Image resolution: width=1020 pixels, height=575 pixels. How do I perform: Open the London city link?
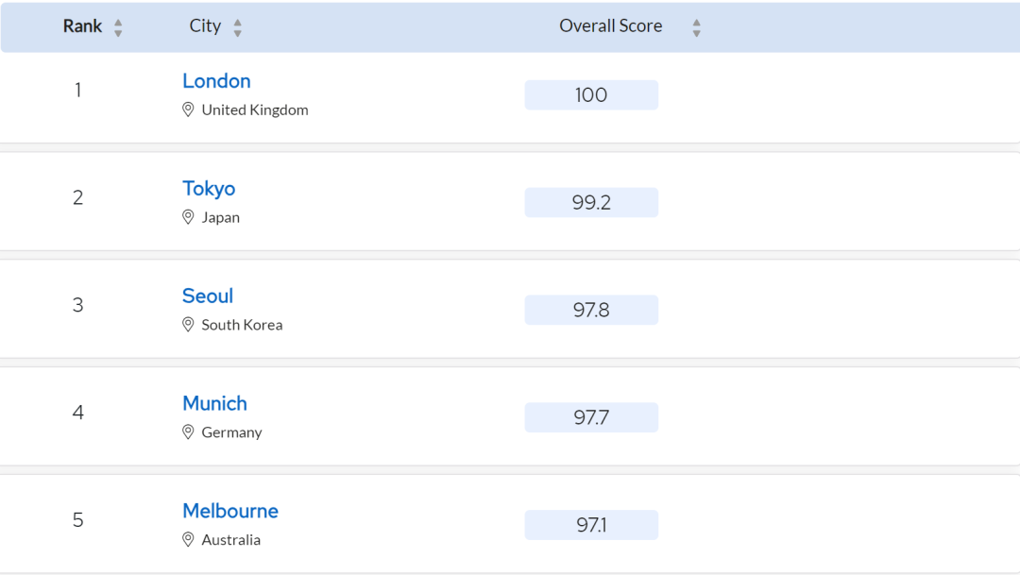tap(216, 80)
